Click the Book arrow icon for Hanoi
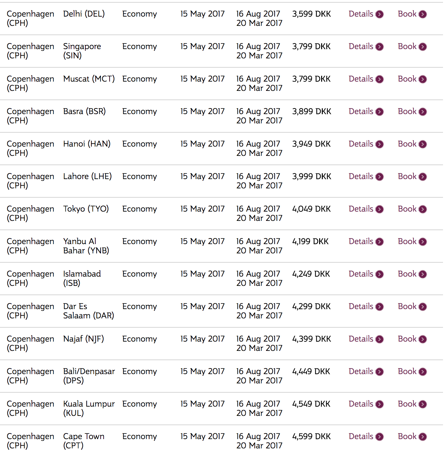This screenshot has height=457, width=447. click(x=422, y=144)
